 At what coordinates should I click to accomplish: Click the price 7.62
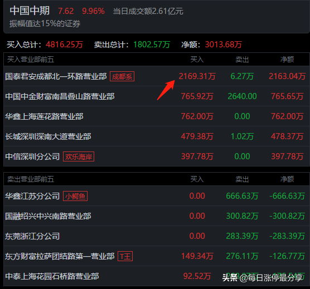(66, 11)
